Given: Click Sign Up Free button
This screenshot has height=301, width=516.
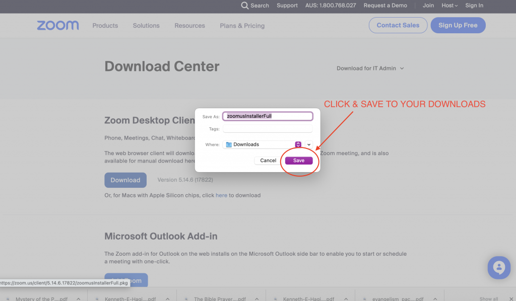Looking at the screenshot, I should pyautogui.click(x=458, y=25).
